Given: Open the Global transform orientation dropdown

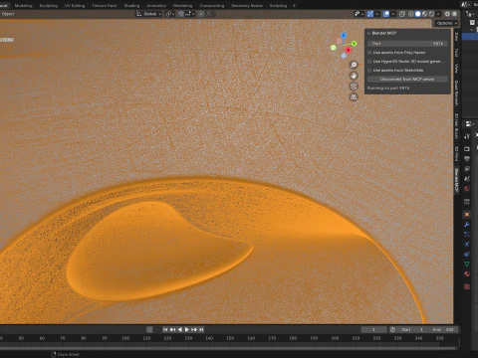Looking at the screenshot, I should 149,14.
